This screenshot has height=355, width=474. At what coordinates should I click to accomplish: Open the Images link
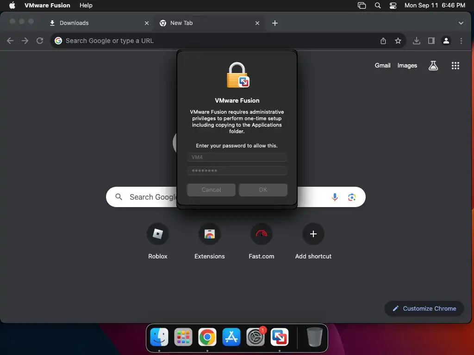(407, 66)
